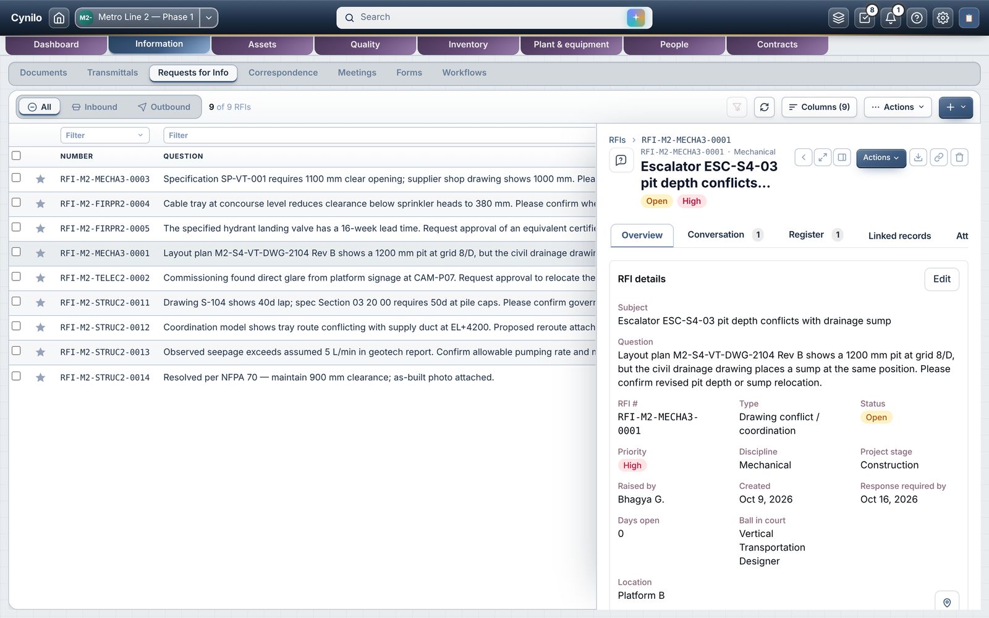The image size is (989, 618).
Task: Click Edit in RFI details
Action: click(941, 279)
